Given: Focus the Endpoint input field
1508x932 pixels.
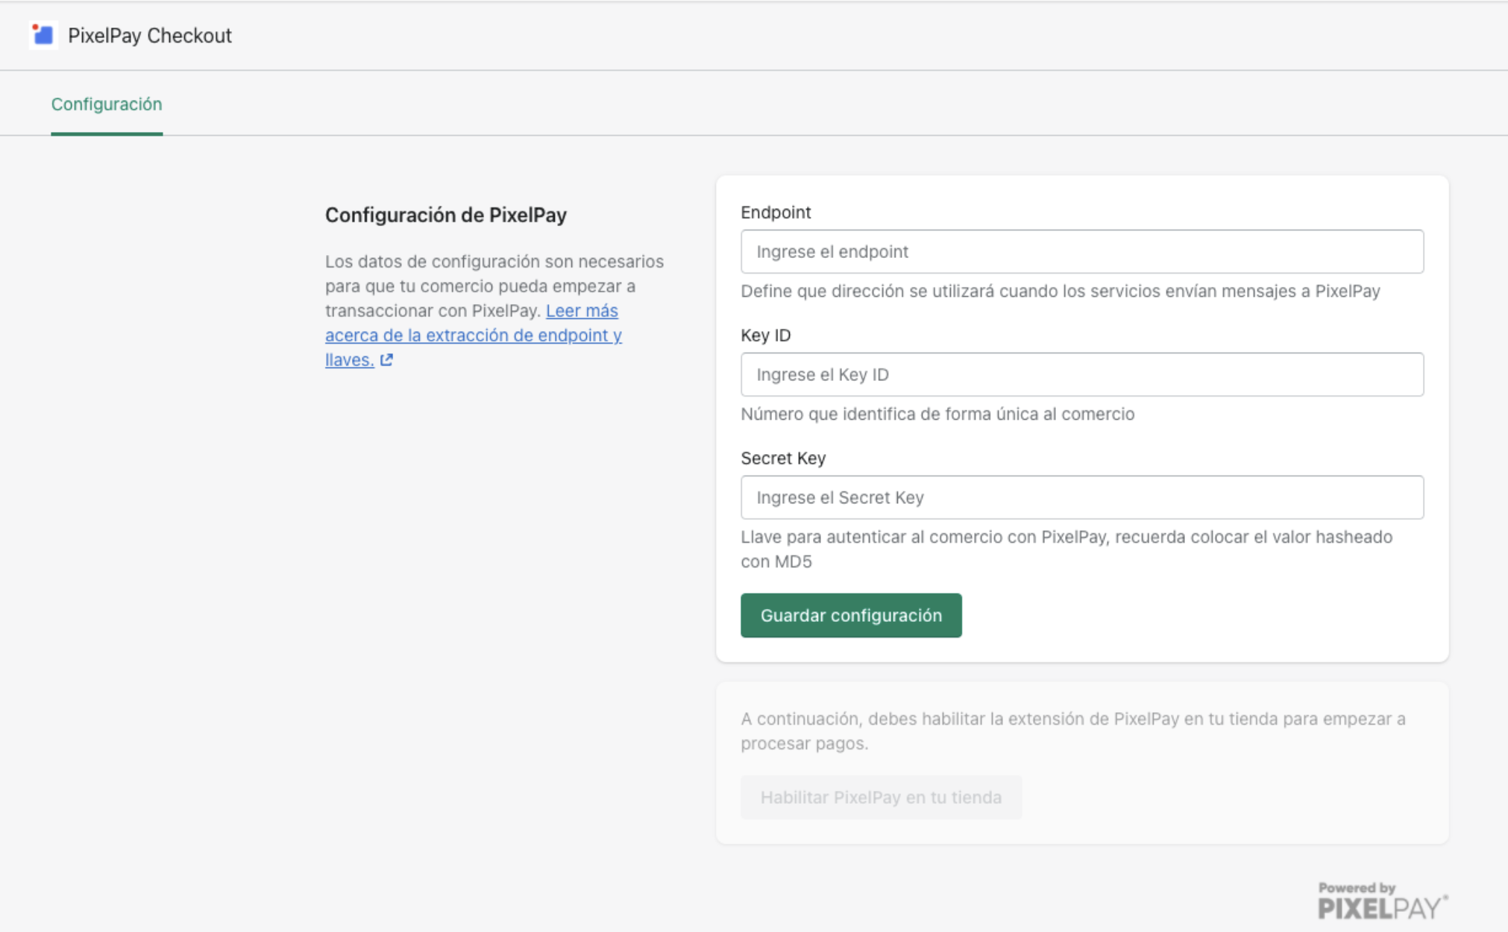Looking at the screenshot, I should [1082, 251].
